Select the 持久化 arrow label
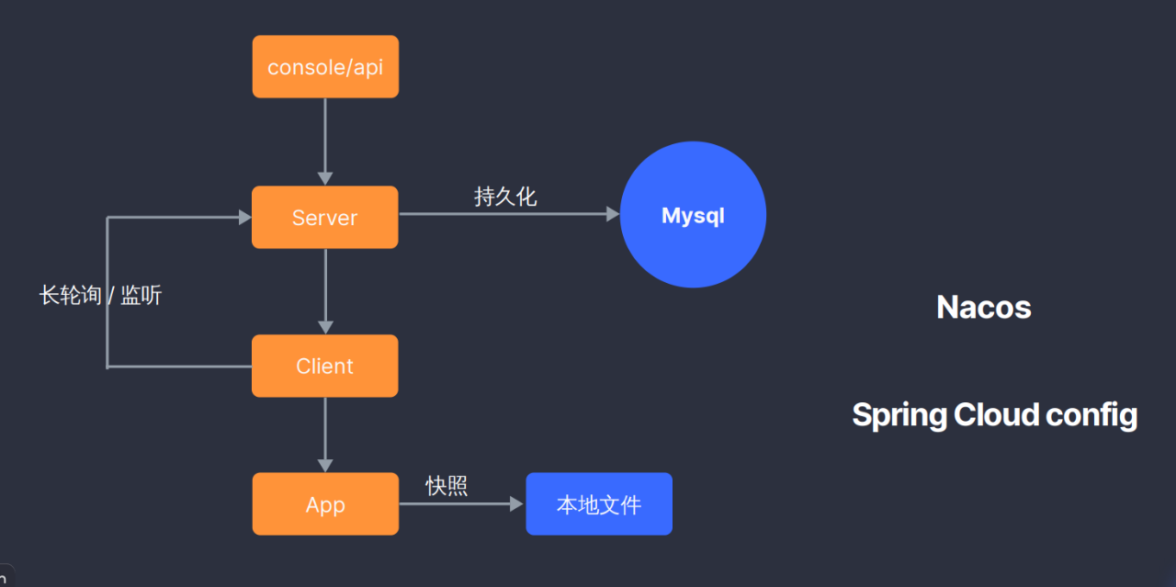The image size is (1176, 587). point(505,196)
